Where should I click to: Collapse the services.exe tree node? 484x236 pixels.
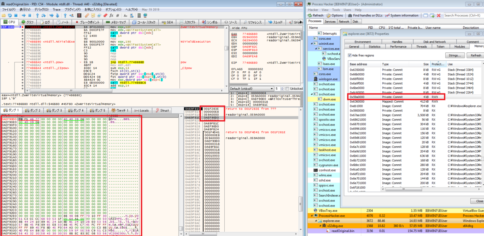point(316,49)
